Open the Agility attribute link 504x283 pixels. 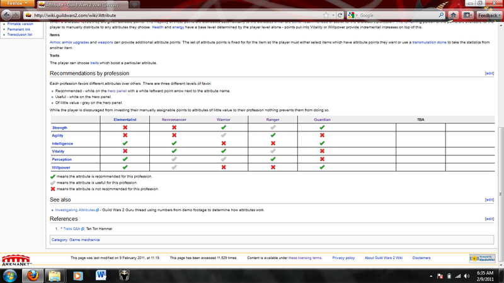click(x=57, y=136)
